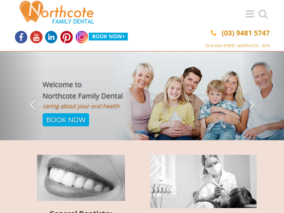
Task: Click the orange phone handset icon
Action: click(214, 33)
